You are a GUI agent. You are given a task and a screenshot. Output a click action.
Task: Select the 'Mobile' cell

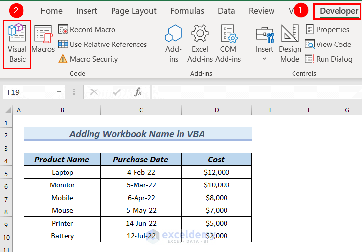tap(62, 198)
